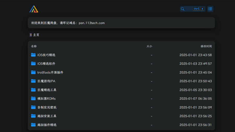The height and width of the screenshot is (132, 235).
Task: Open the 巨魔游戏IPA folder
Action: [46, 81]
